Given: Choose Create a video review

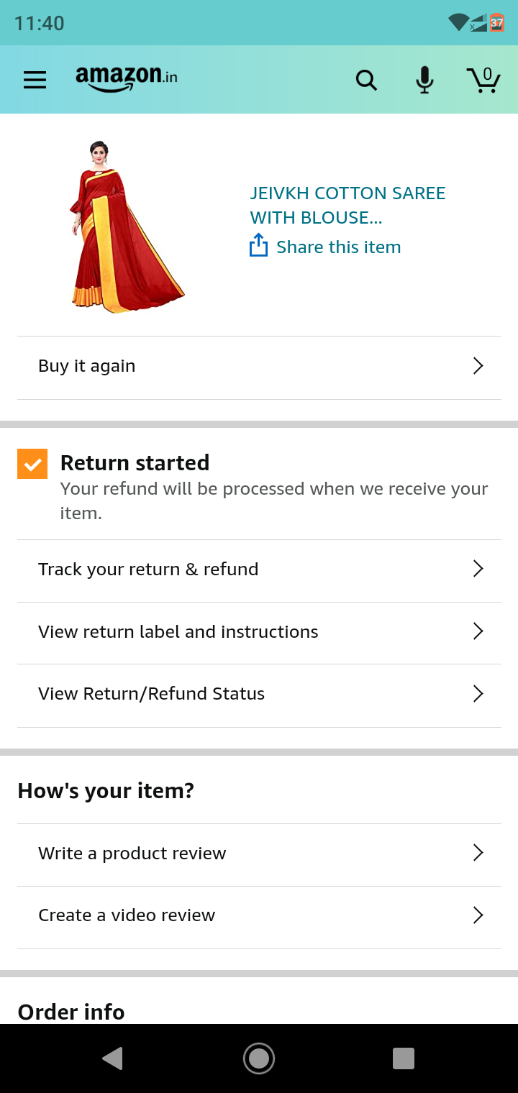Looking at the screenshot, I should tap(127, 915).
